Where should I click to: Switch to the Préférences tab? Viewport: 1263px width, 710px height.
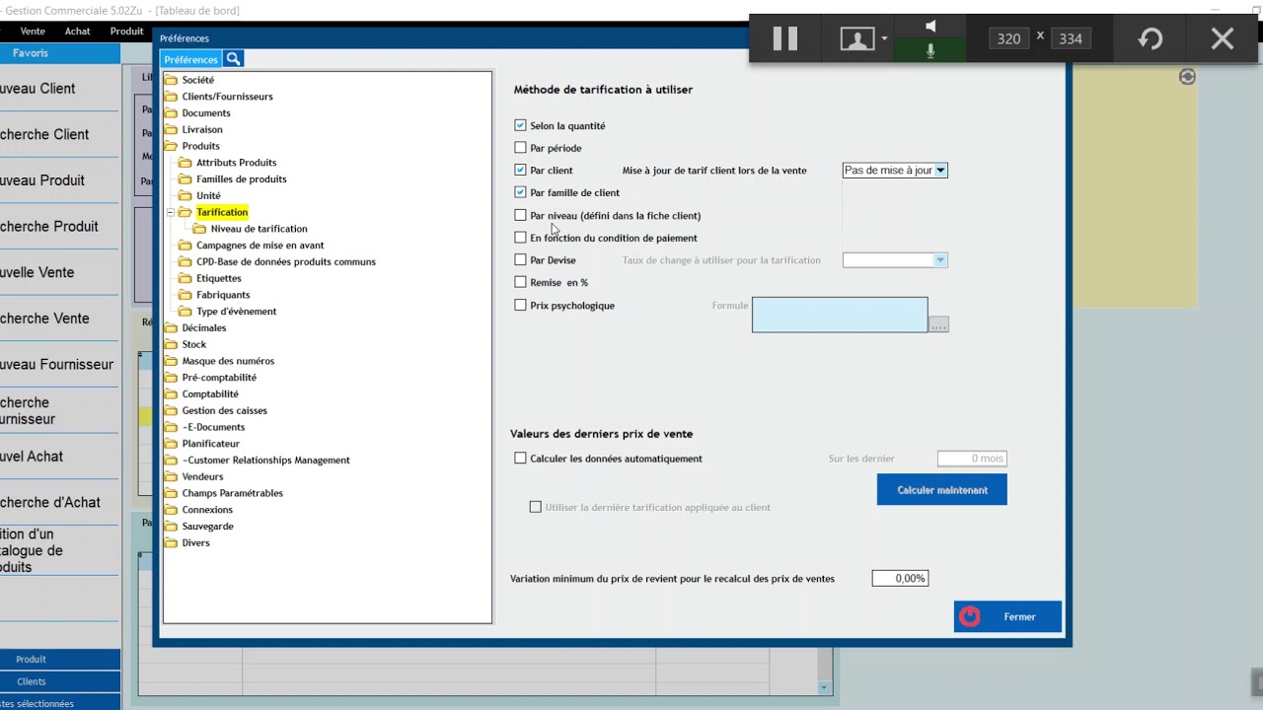[190, 59]
